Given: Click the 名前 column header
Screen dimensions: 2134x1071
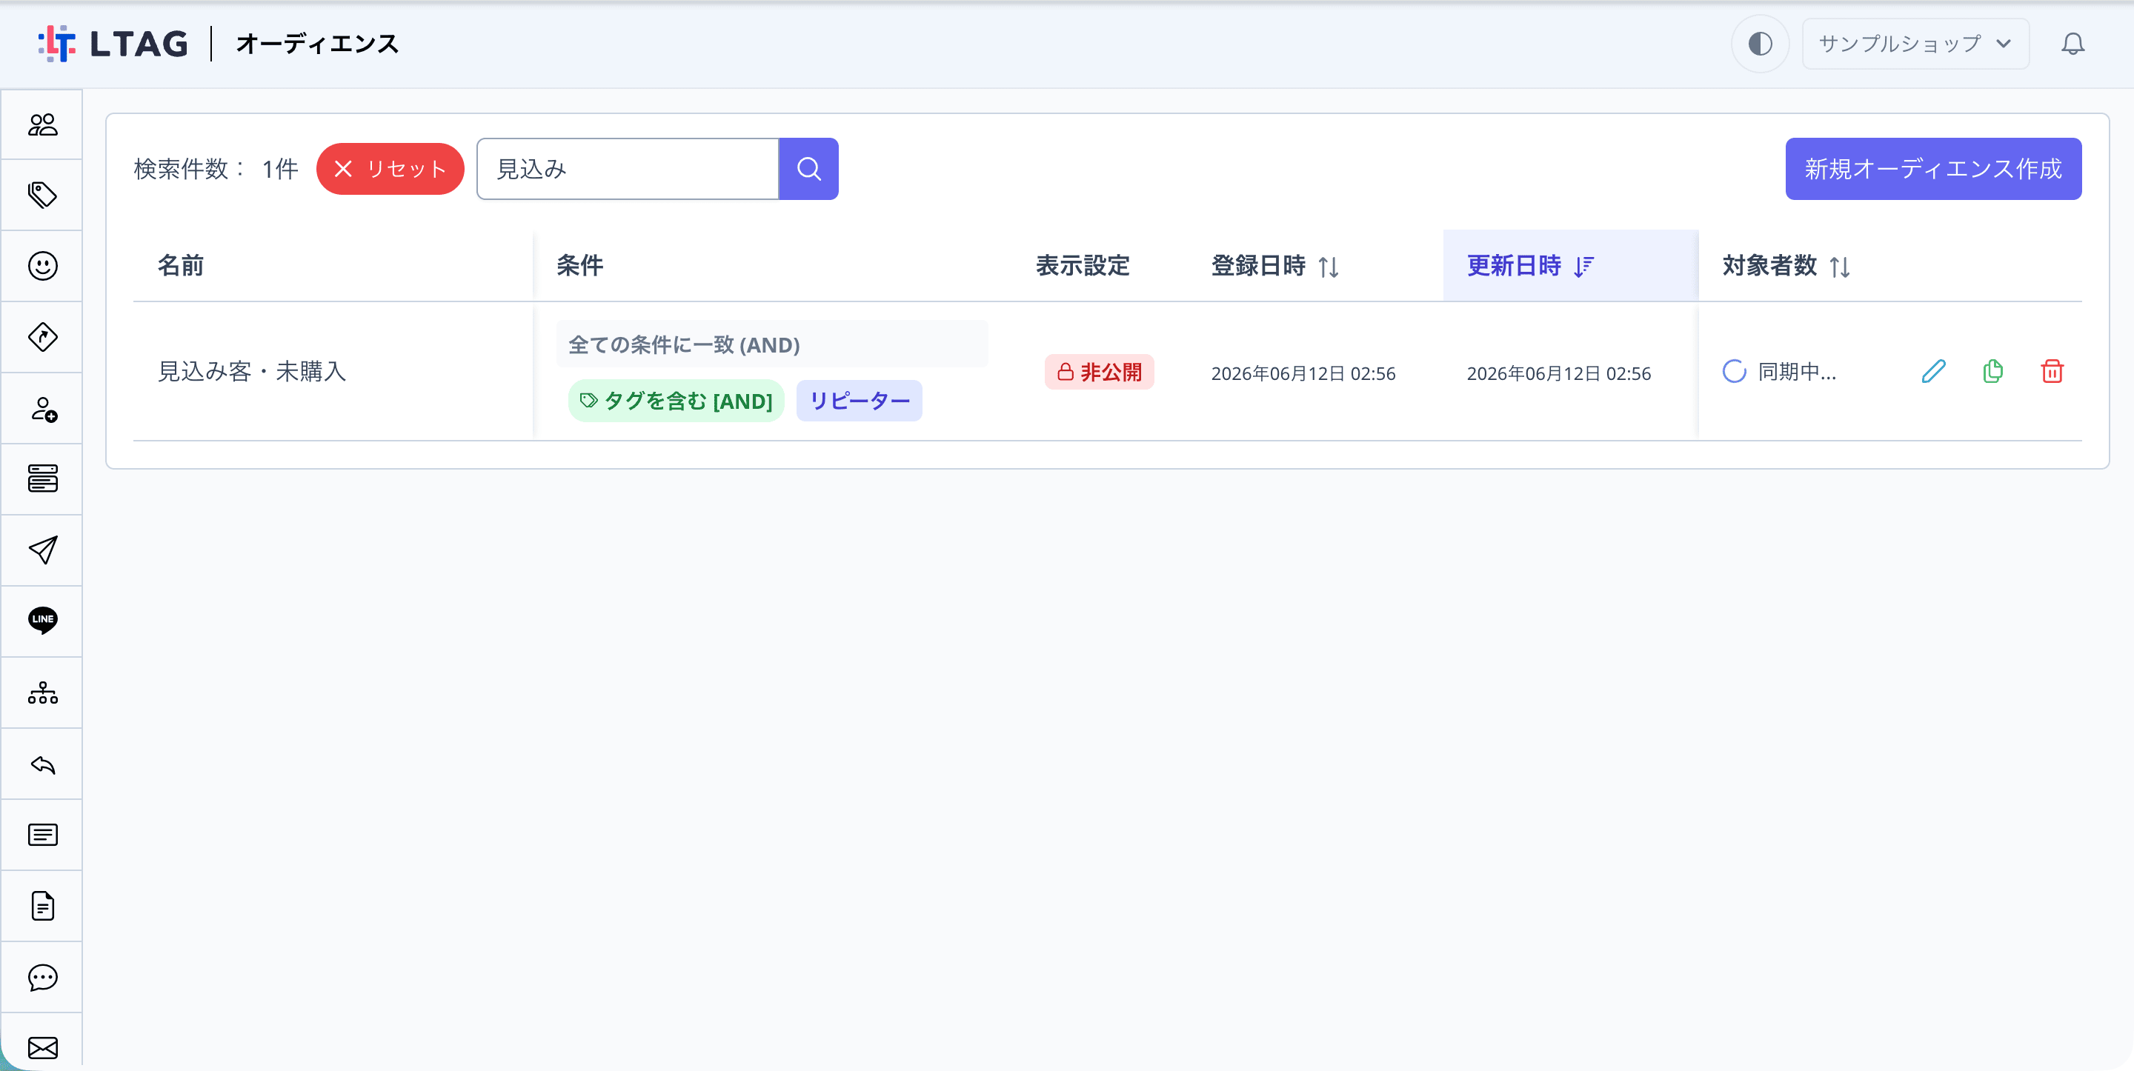Looking at the screenshot, I should click(x=181, y=266).
